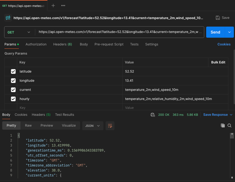Click the request URL input field

pos(120,32)
